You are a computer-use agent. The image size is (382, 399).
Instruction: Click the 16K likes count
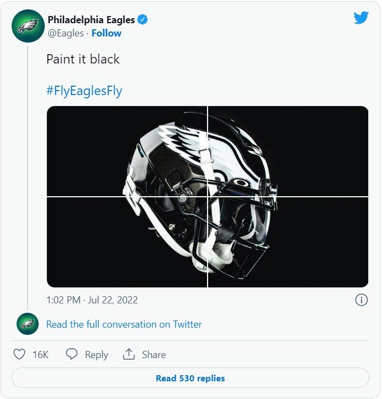pos(40,355)
